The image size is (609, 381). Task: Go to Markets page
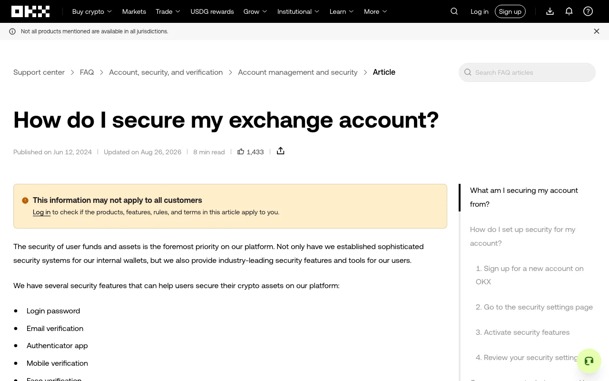click(134, 11)
